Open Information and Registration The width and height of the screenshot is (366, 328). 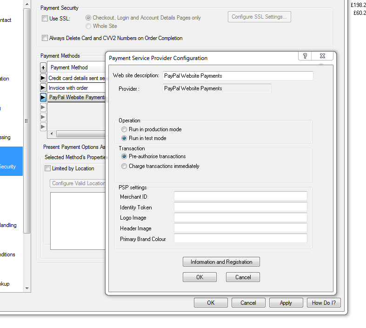(x=221, y=262)
